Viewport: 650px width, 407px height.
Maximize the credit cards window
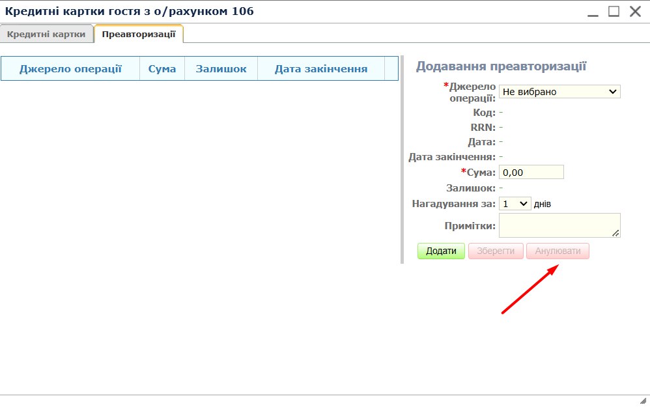click(x=614, y=11)
